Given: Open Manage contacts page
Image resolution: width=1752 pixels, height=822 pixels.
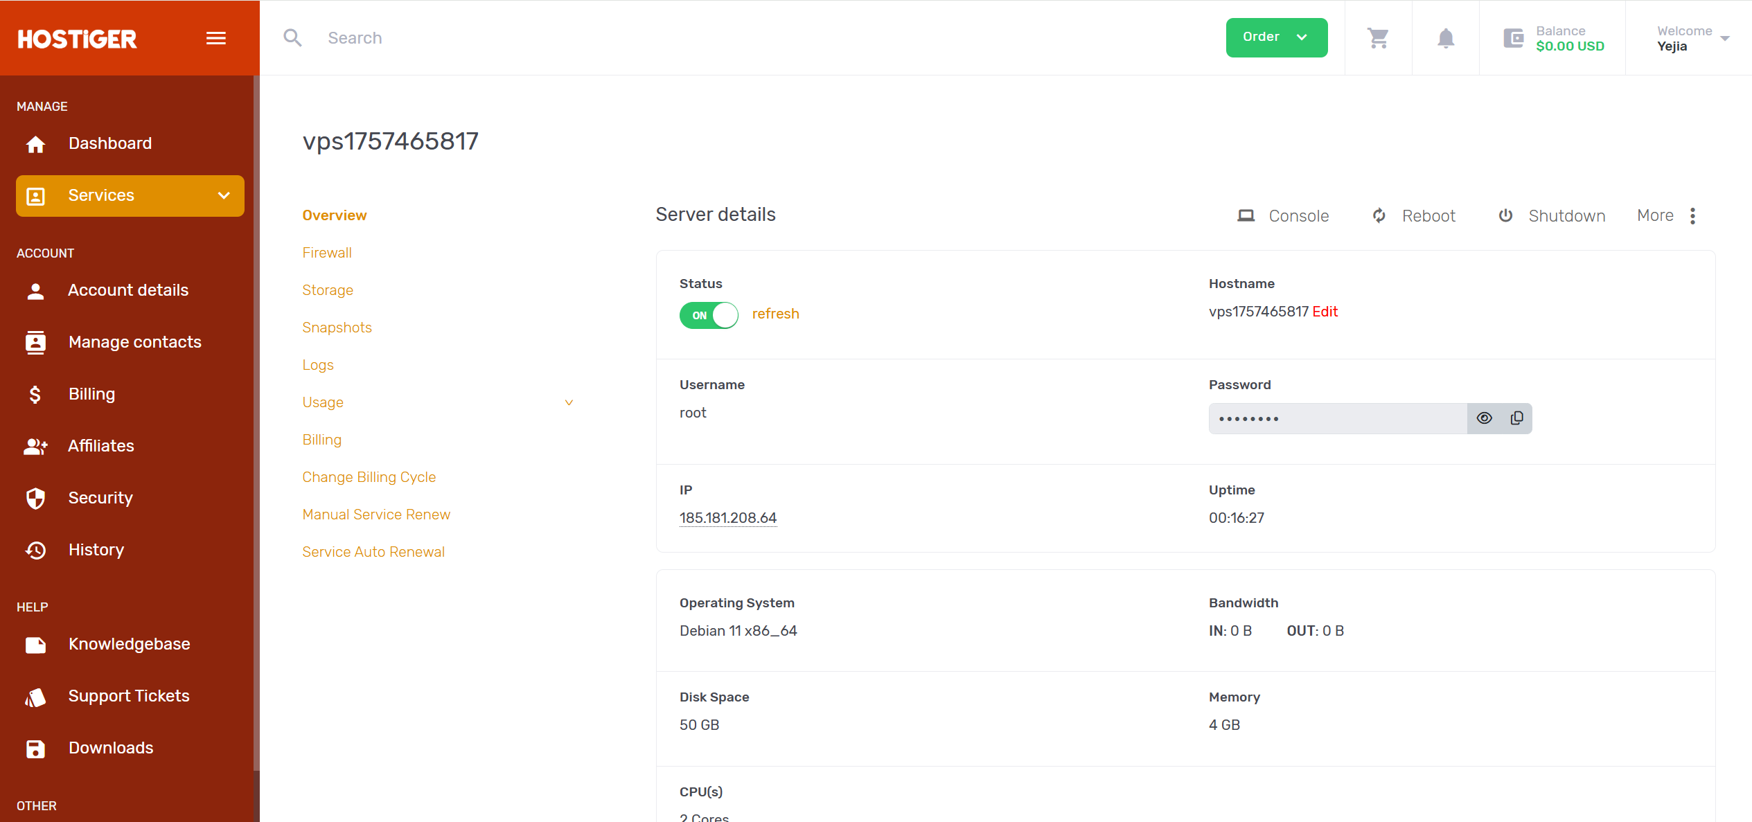Looking at the screenshot, I should [134, 342].
